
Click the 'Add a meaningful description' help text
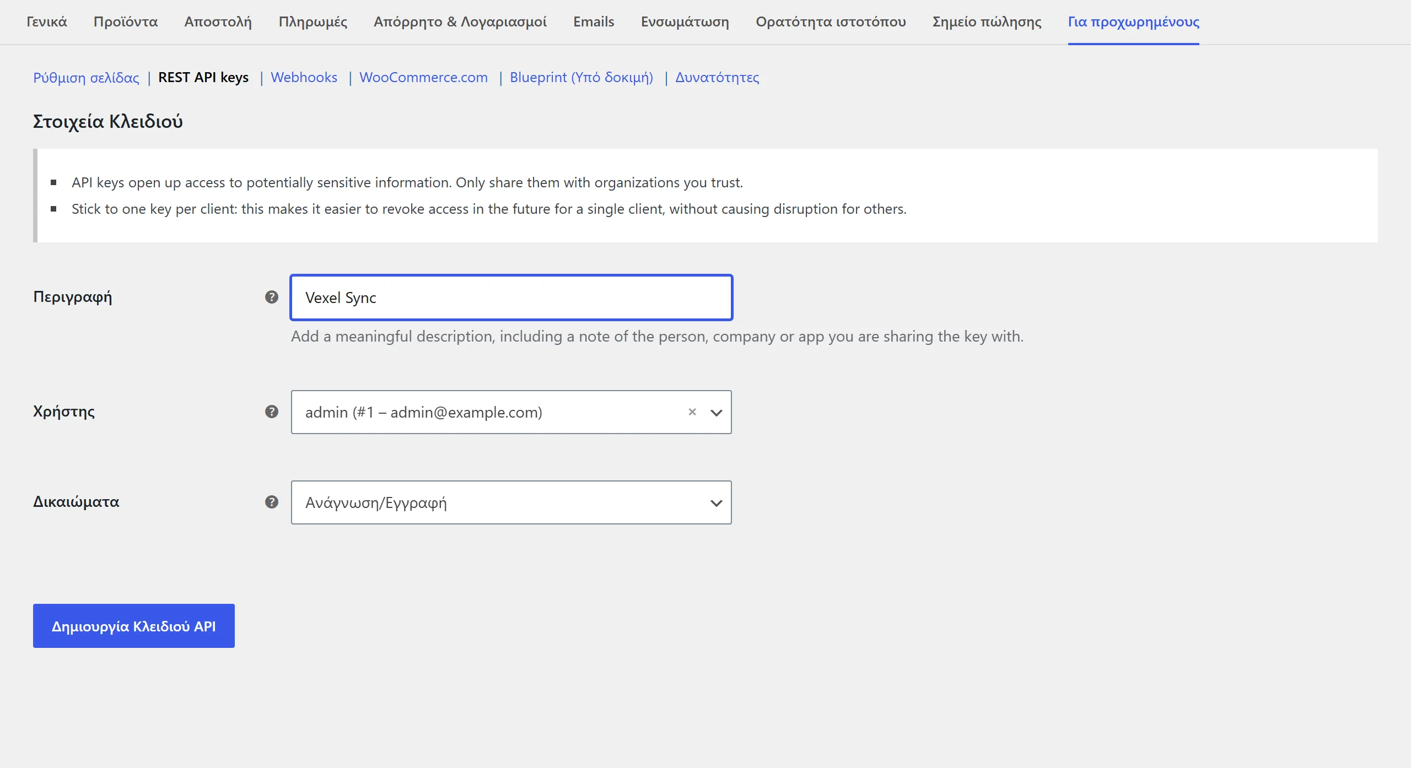657,337
